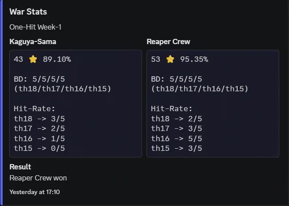Click the Reaper Crew won result text
This screenshot has height=206, width=289.
(x=38, y=178)
